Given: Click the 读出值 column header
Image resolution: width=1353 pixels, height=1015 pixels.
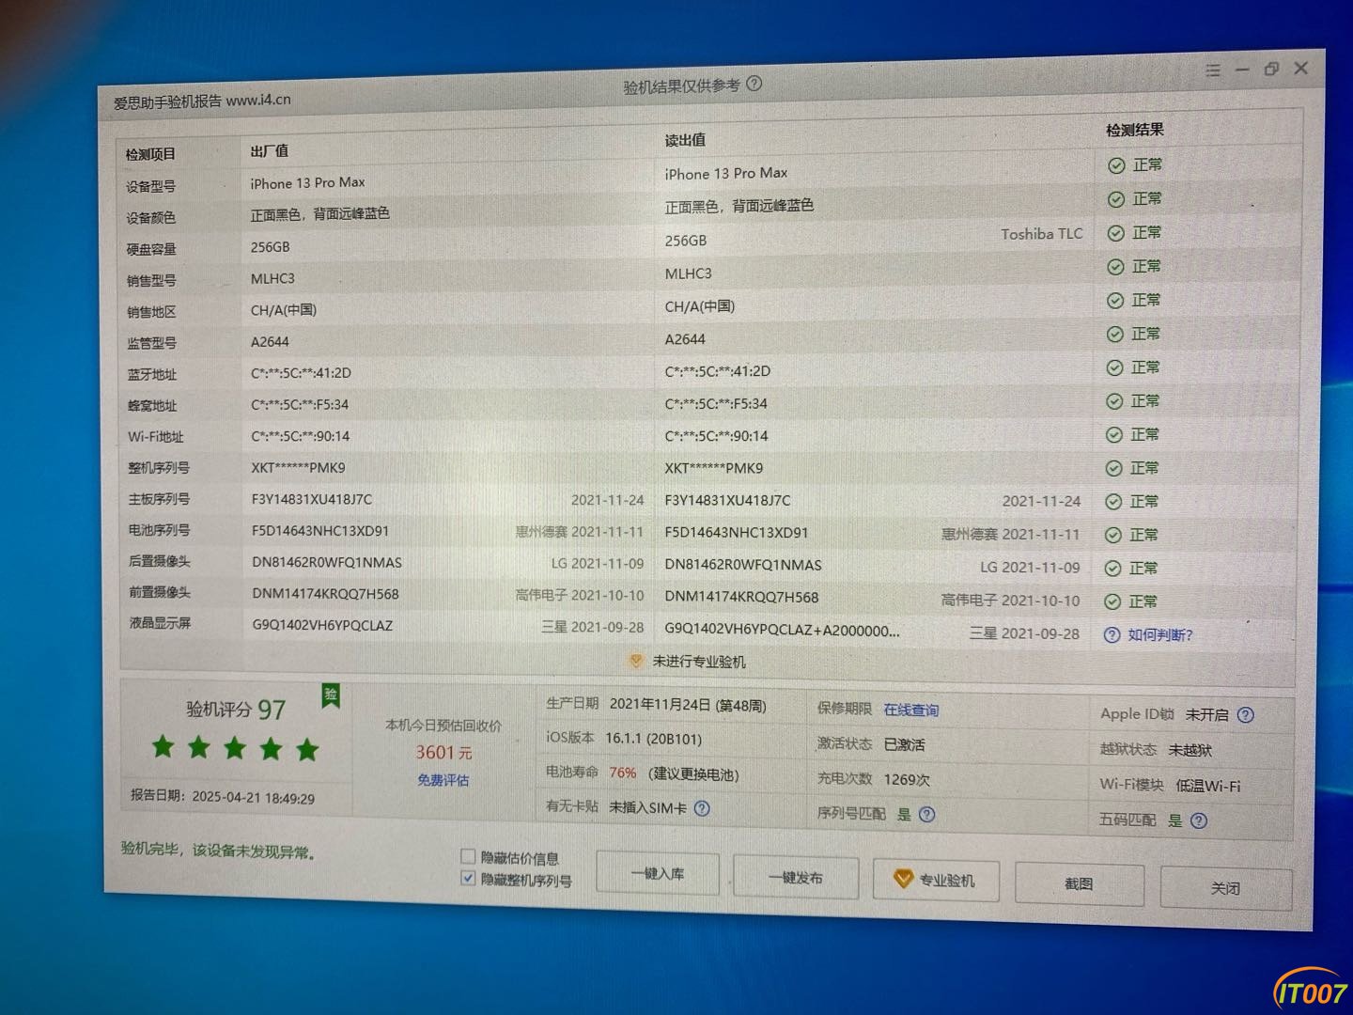Looking at the screenshot, I should pos(685,140).
